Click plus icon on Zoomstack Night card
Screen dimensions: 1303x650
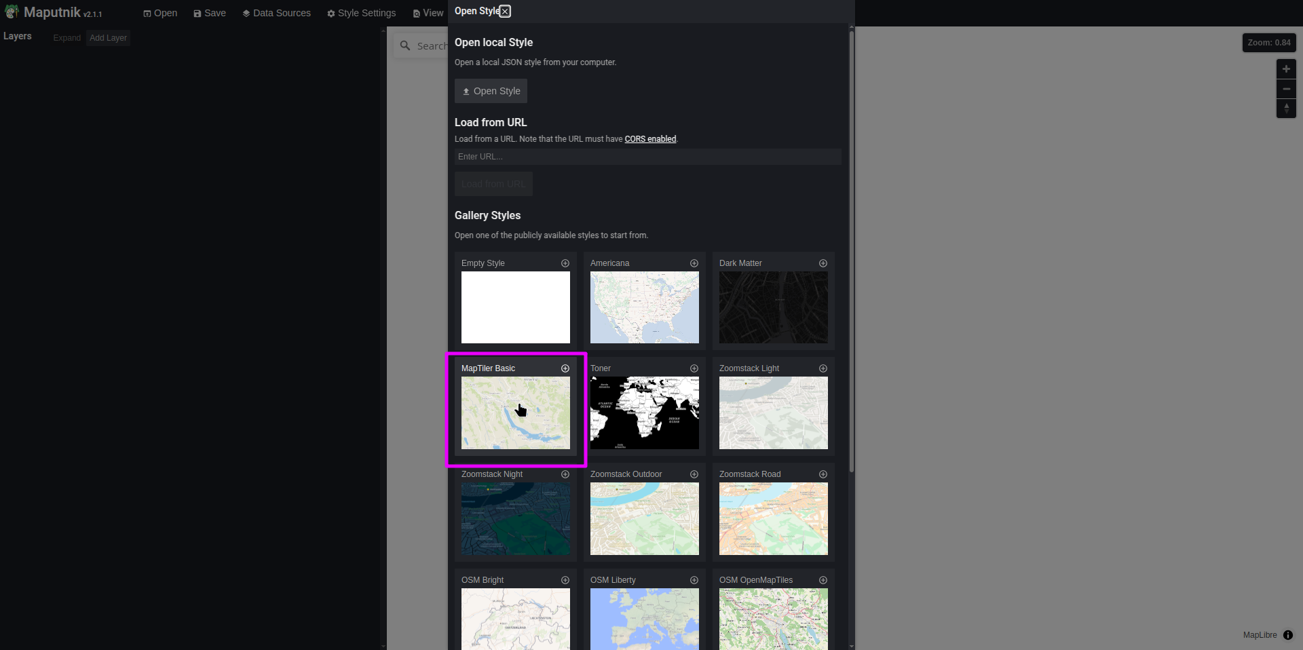click(565, 474)
